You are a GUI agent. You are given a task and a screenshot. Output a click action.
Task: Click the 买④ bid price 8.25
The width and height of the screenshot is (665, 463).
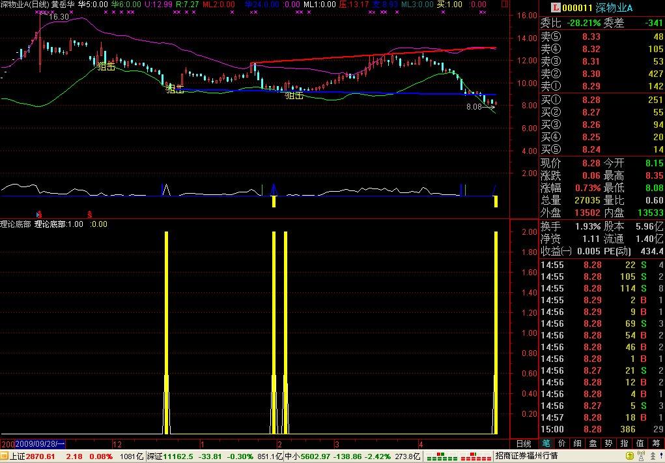point(591,137)
